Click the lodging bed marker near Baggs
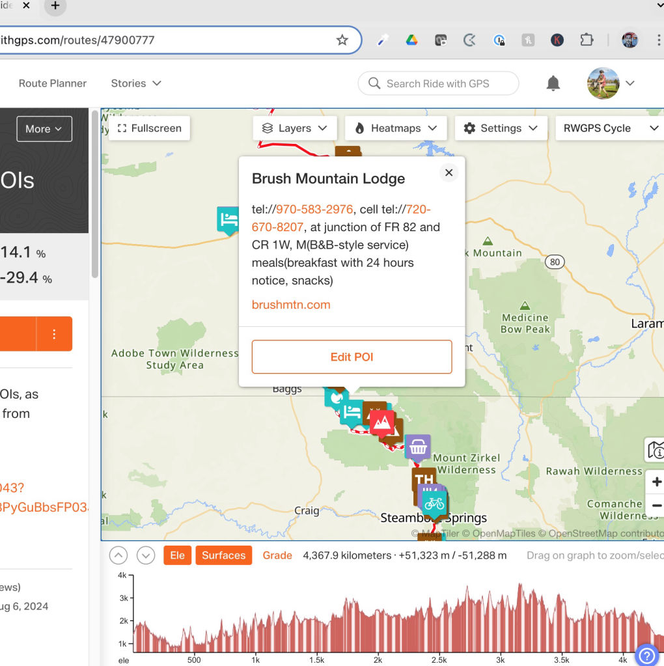This screenshot has width=664, height=666. tap(352, 412)
